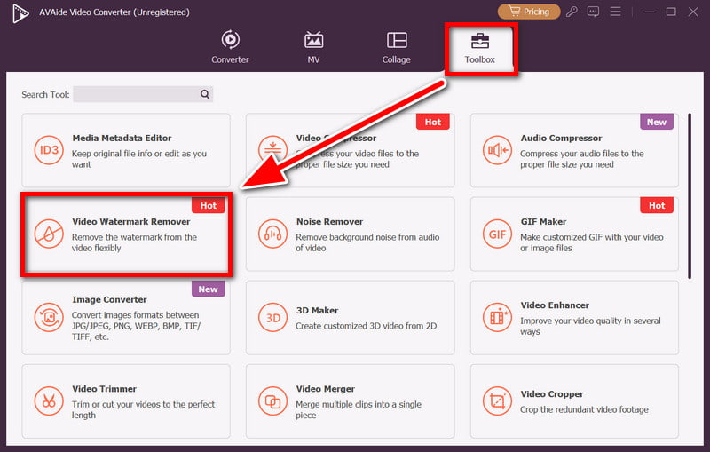Open Video Merger title
The image size is (710, 452).
coord(325,389)
